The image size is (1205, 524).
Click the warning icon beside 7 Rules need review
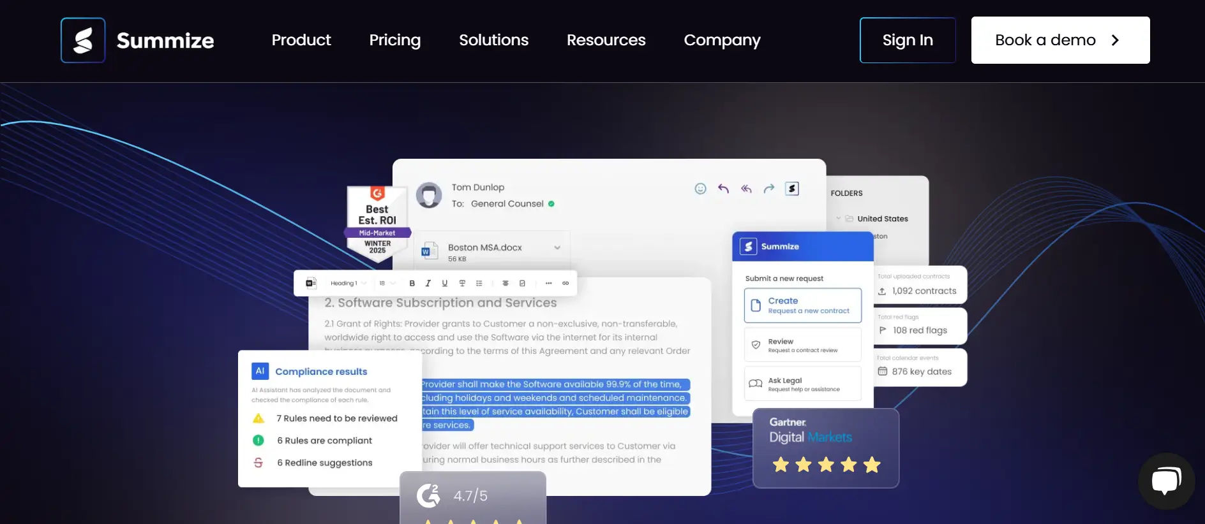coord(258,418)
